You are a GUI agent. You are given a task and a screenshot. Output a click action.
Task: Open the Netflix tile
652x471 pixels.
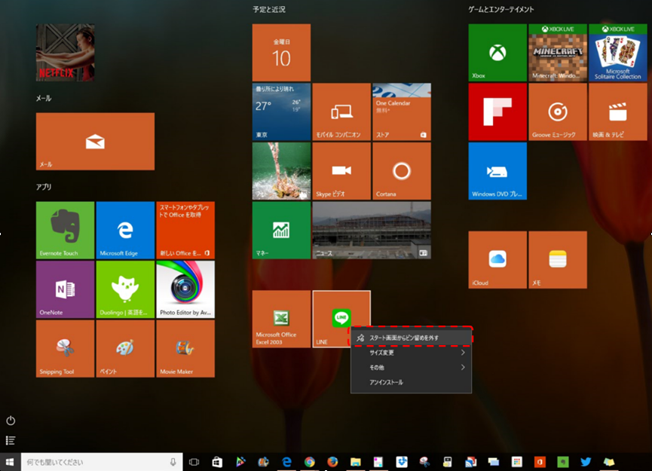tap(66, 53)
